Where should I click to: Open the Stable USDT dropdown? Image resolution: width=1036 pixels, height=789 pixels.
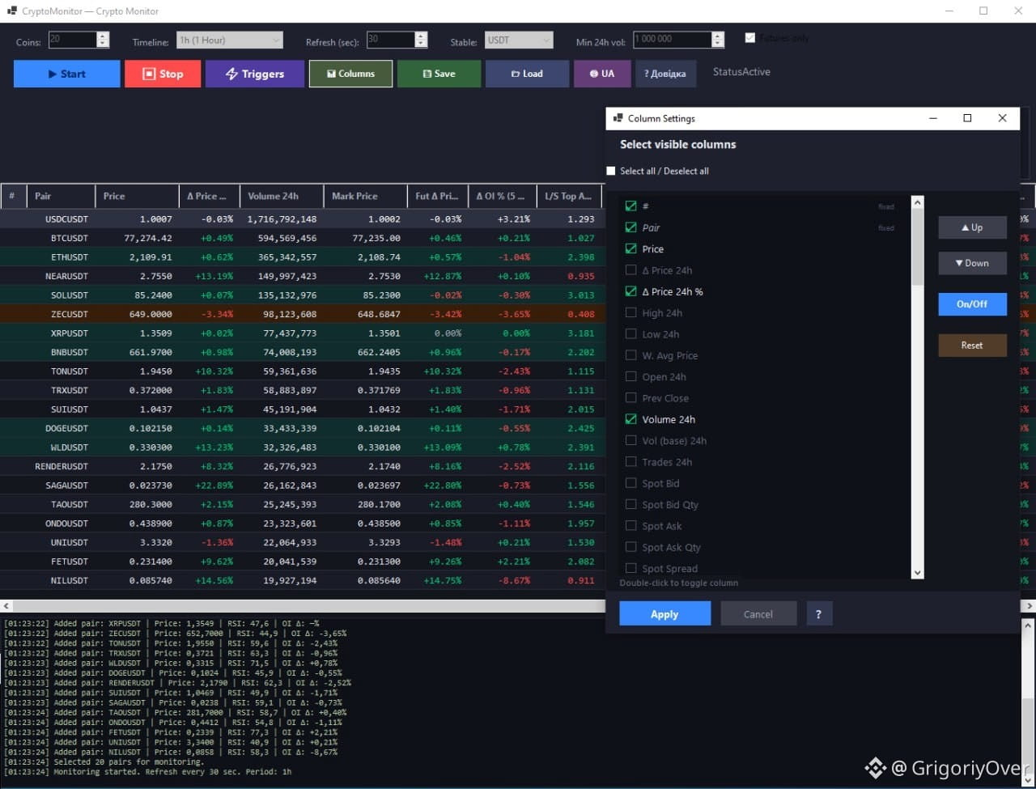click(519, 40)
